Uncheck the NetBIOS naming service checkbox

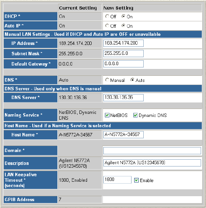(107, 115)
